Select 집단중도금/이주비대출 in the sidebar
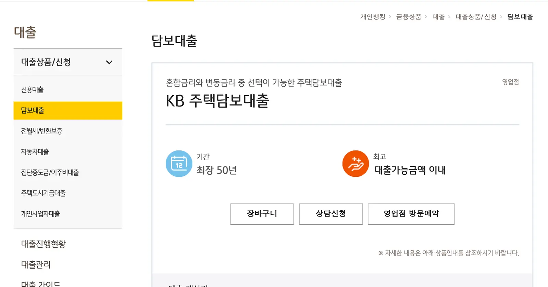This screenshot has width=548, height=287. [49, 172]
